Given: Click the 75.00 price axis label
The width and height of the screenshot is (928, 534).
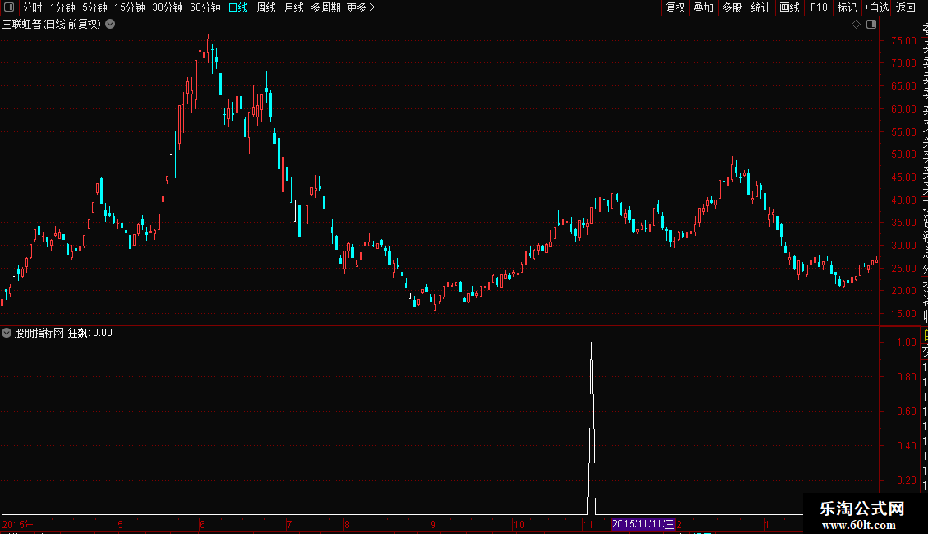Looking at the screenshot, I should pos(903,41).
